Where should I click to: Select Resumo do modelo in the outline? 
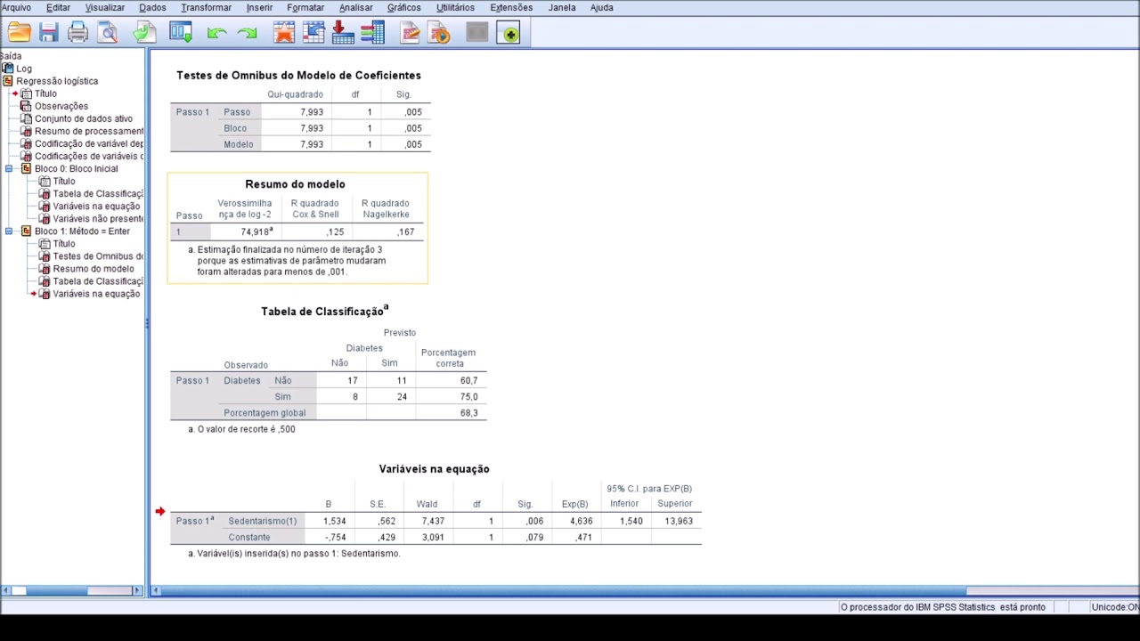93,268
